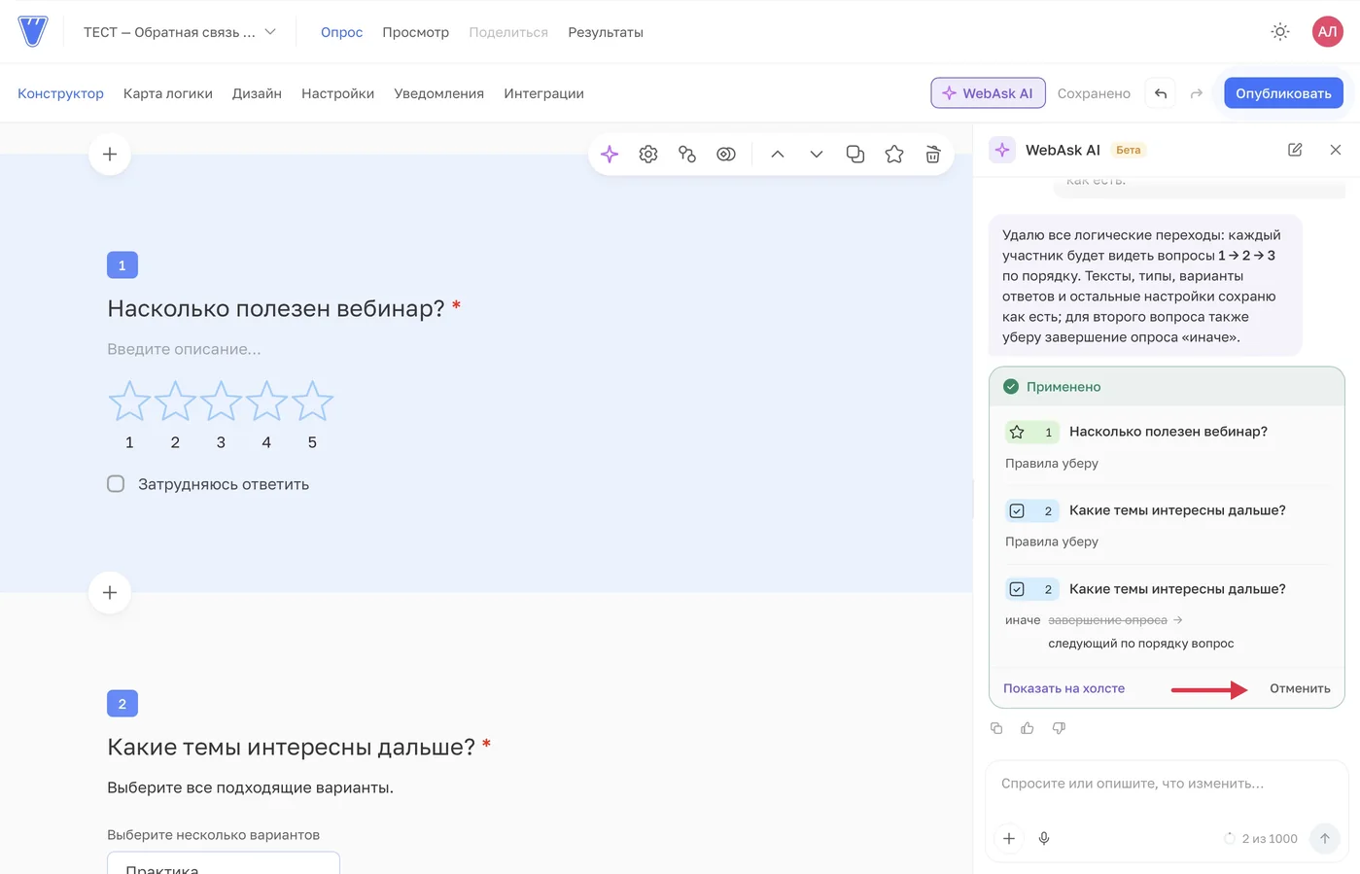Image resolution: width=1360 pixels, height=874 pixels.
Task: Attach a file with the plus icon
Action: [1009, 838]
